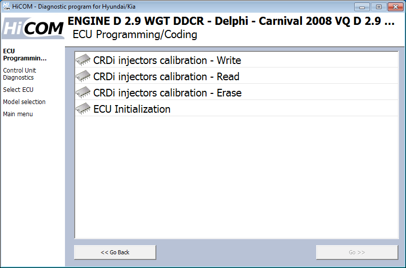Click chip icon beside CRDi calibration Write
This screenshot has height=268, width=406.
point(83,60)
